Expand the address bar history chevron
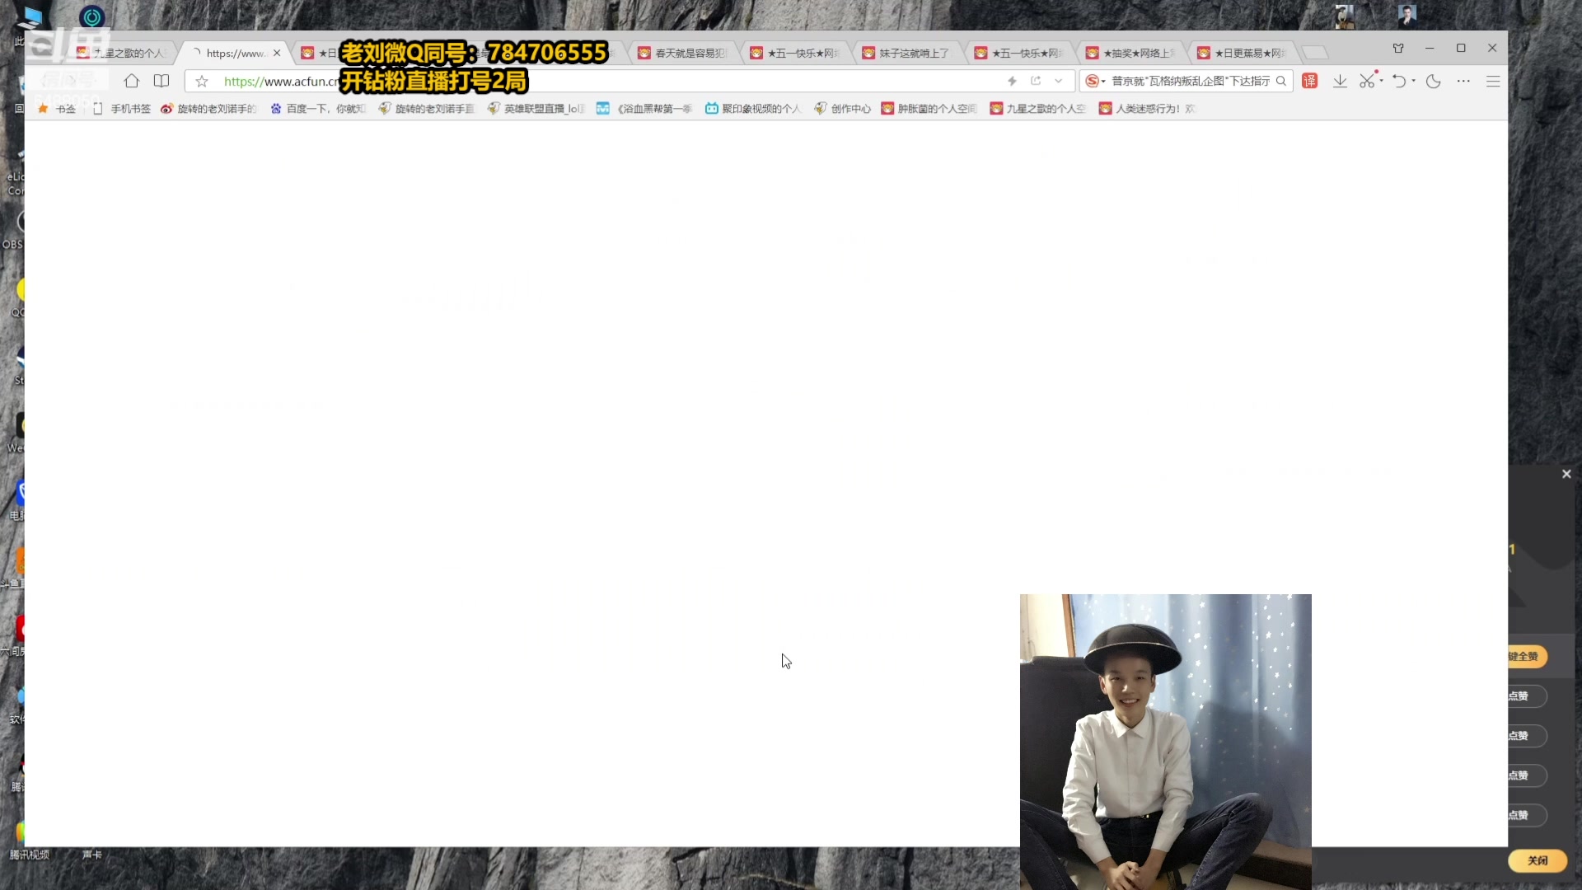 point(1059,81)
